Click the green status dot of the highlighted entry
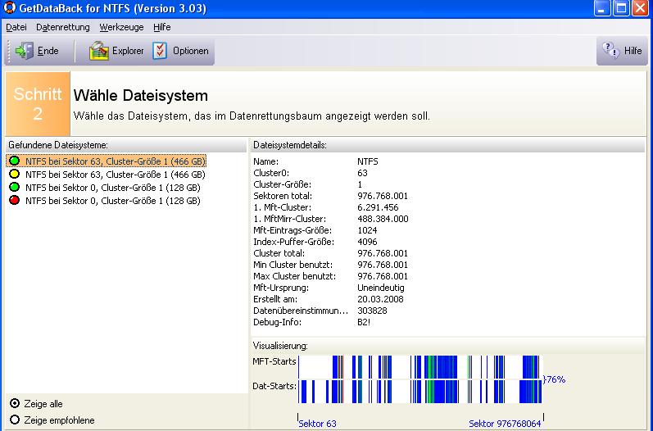The height and width of the screenshot is (431, 653). (15, 161)
